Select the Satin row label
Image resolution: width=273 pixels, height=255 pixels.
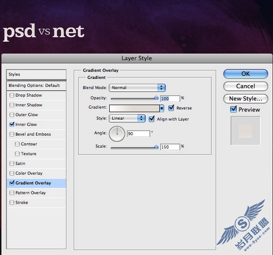(x=20, y=163)
